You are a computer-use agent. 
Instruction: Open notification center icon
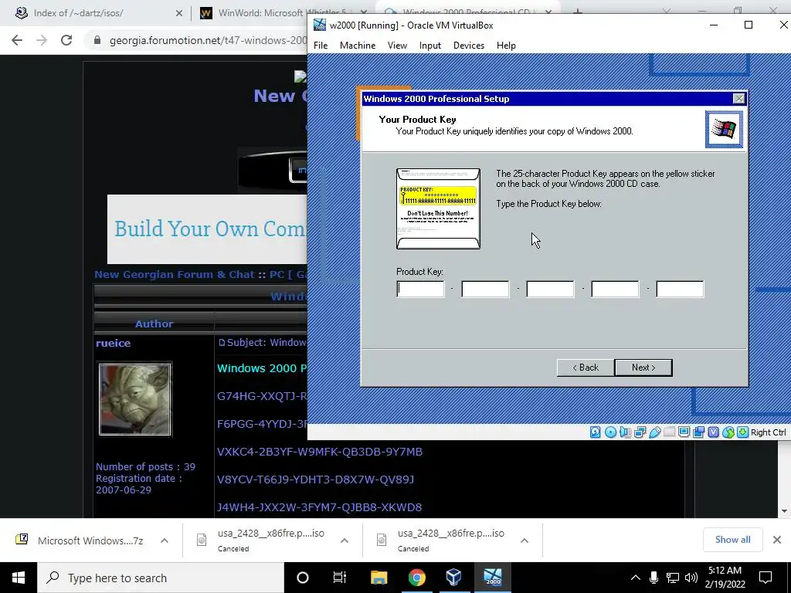coord(766,578)
